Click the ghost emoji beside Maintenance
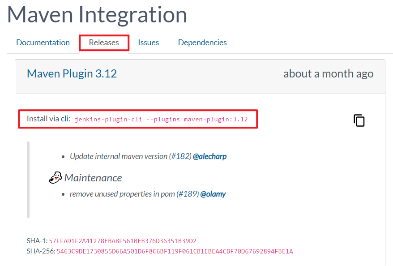Viewport: 393px width, 266px height. (56, 177)
